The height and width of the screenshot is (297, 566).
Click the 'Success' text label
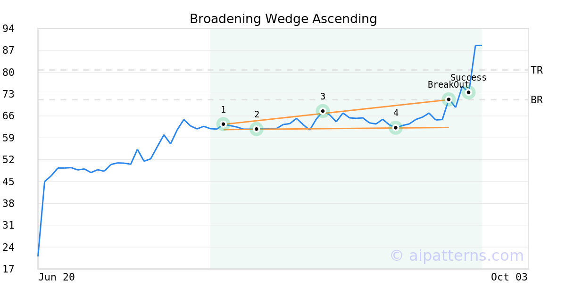click(x=468, y=78)
